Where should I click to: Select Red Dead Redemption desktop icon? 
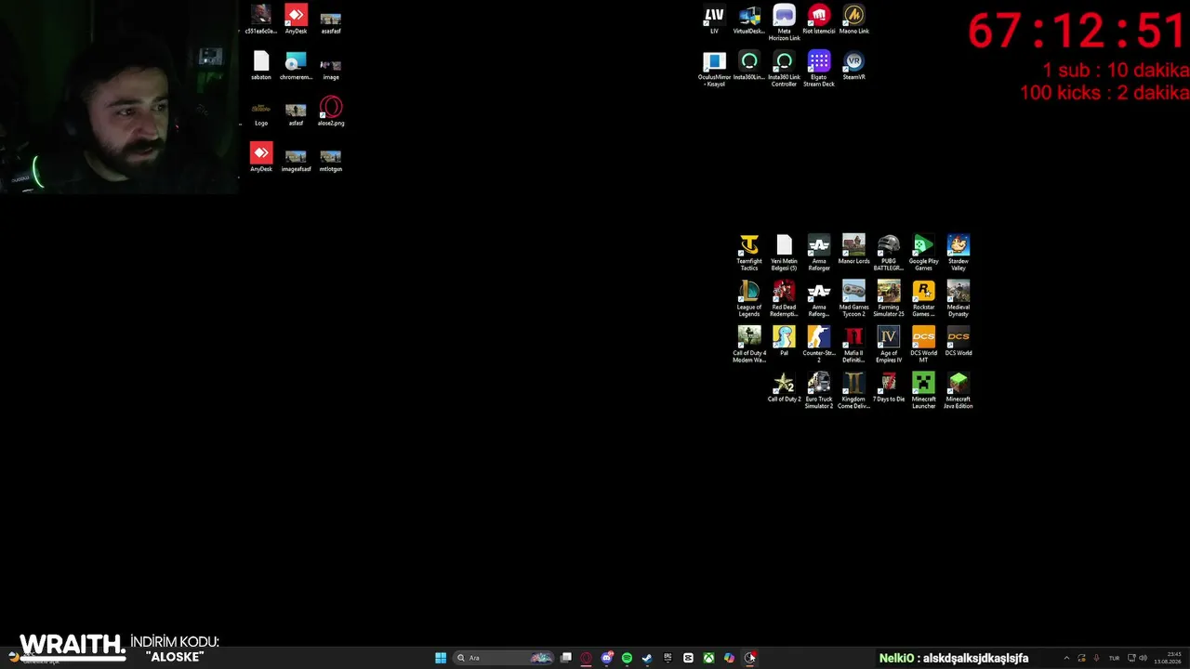click(784, 298)
